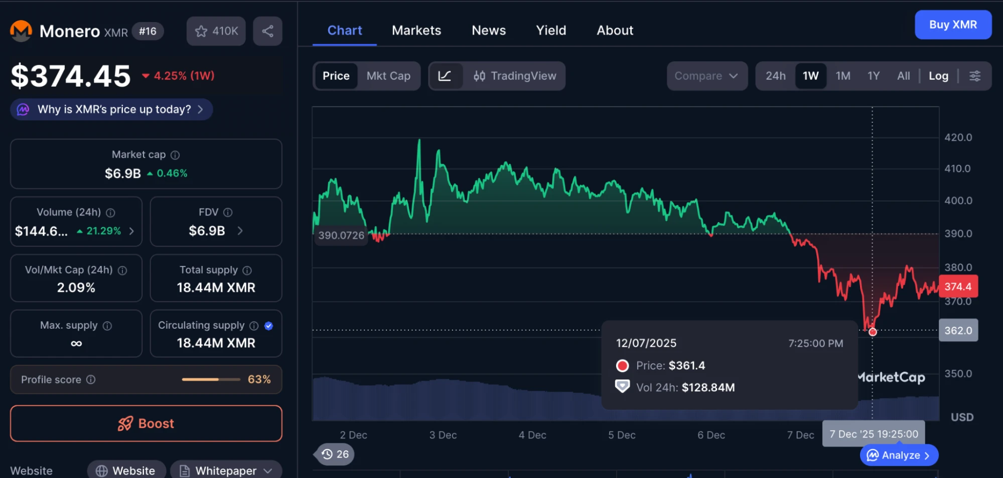Expand the Volume 24h details chevron
The width and height of the screenshot is (1003, 478).
tap(131, 231)
